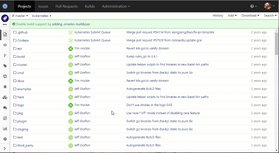
Task: Open the master branch dropdown
Action: (x=20, y=16)
